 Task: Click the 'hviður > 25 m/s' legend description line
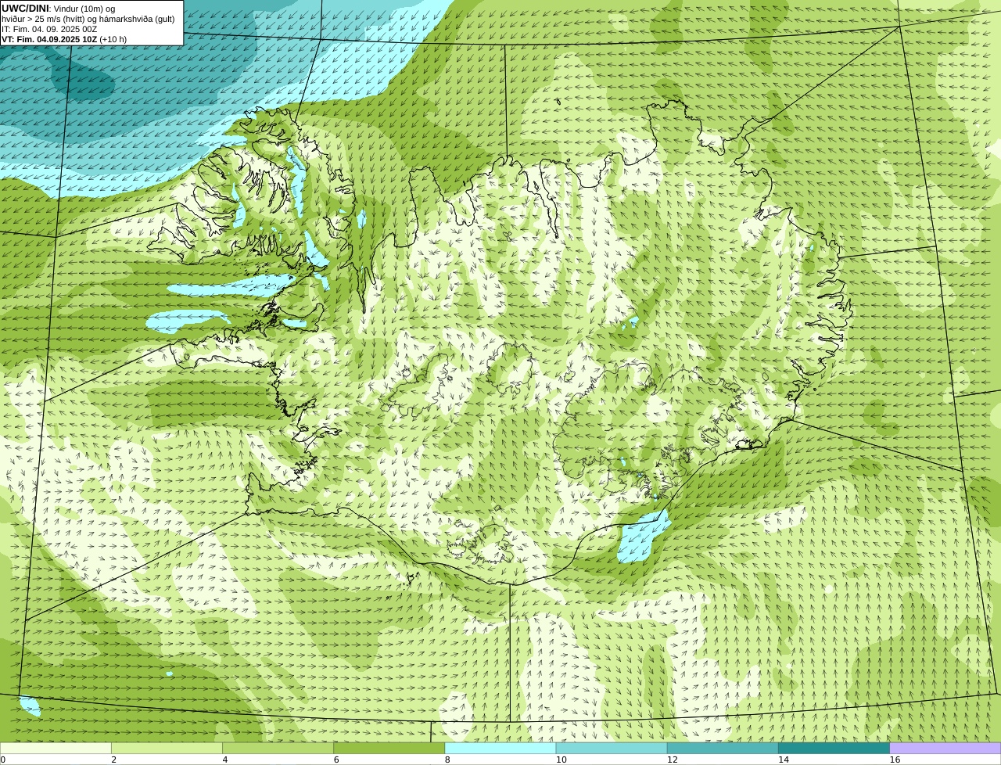88,19
